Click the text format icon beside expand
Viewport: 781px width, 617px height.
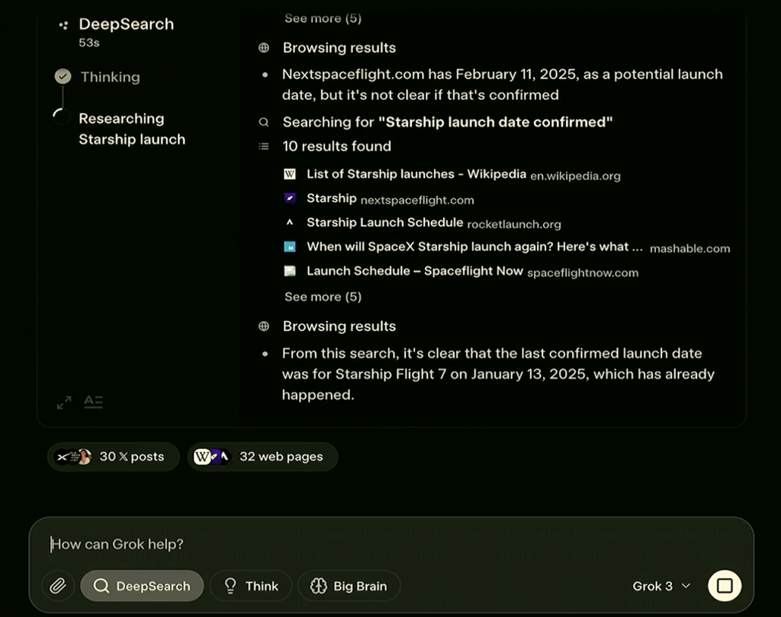coord(93,402)
